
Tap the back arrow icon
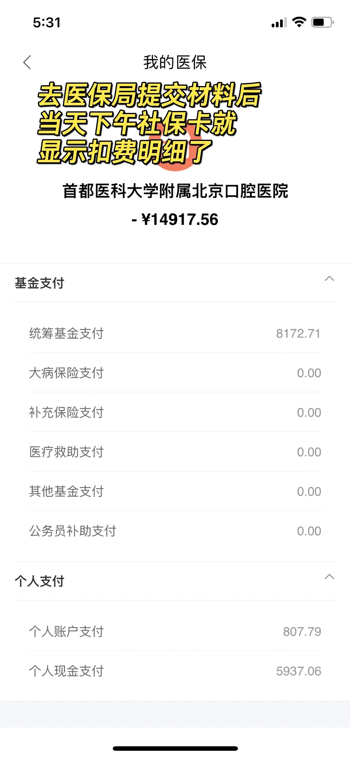pos(27,62)
